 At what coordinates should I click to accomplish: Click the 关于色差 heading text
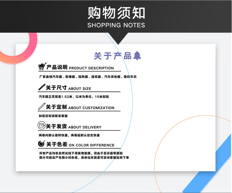(x=57, y=144)
